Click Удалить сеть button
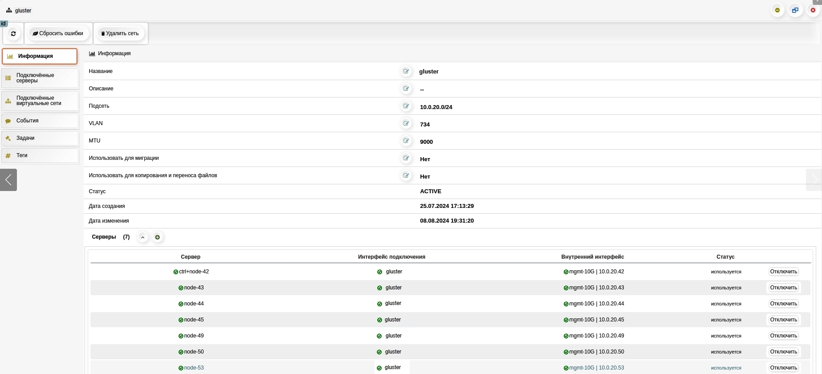The width and height of the screenshot is (822, 374). [121, 33]
